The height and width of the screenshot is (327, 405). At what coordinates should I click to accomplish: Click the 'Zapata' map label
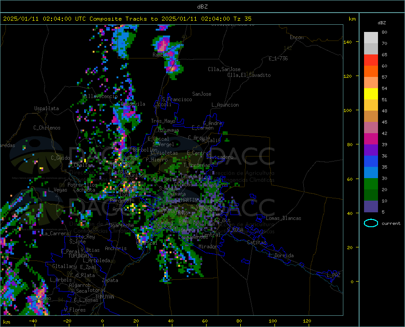(110, 280)
